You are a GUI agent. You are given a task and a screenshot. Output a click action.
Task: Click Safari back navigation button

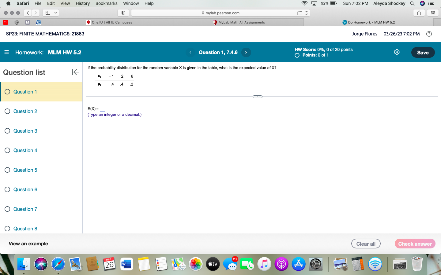tap(28, 13)
